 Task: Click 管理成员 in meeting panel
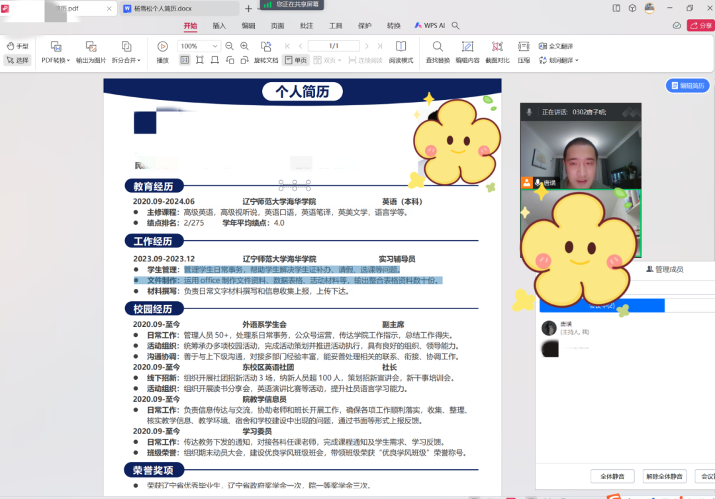pyautogui.click(x=665, y=269)
